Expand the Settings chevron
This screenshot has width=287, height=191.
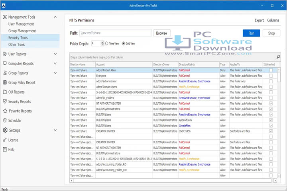tap(55, 130)
